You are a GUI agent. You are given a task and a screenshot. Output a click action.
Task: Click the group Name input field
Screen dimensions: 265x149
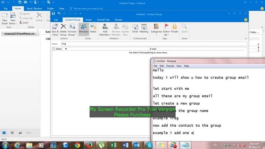click(154, 44)
